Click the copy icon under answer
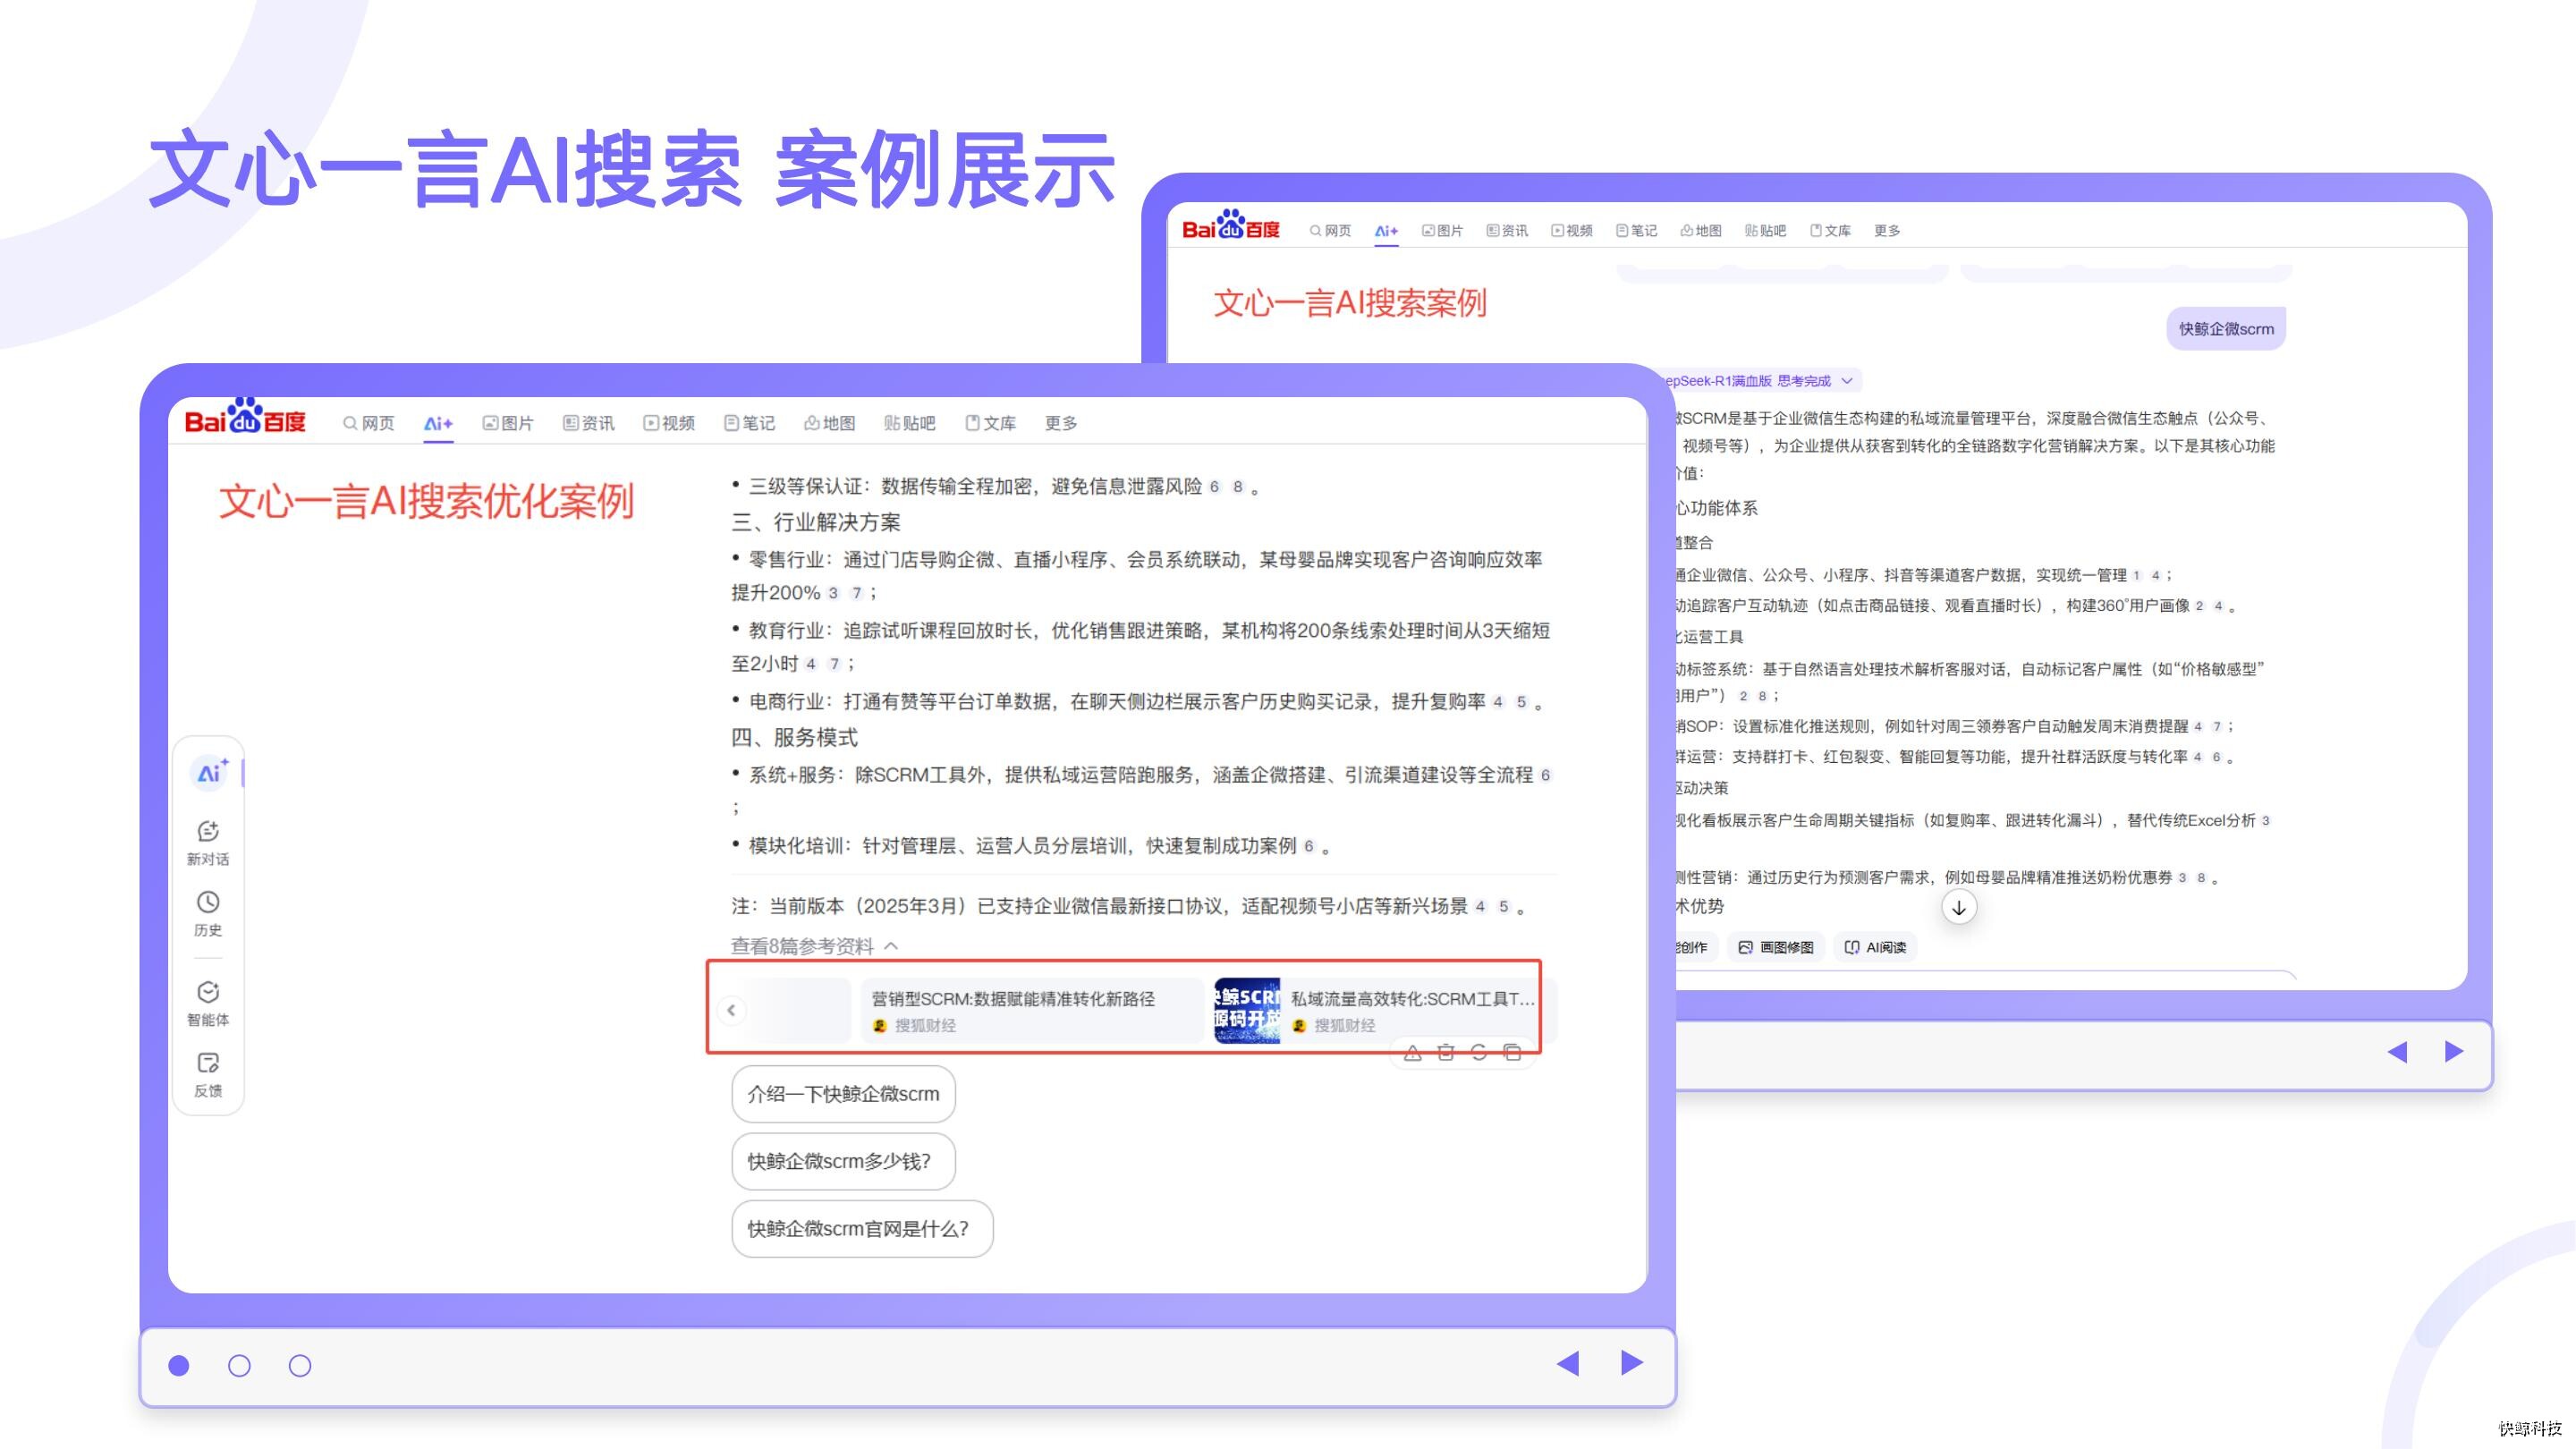 click(x=1512, y=1052)
